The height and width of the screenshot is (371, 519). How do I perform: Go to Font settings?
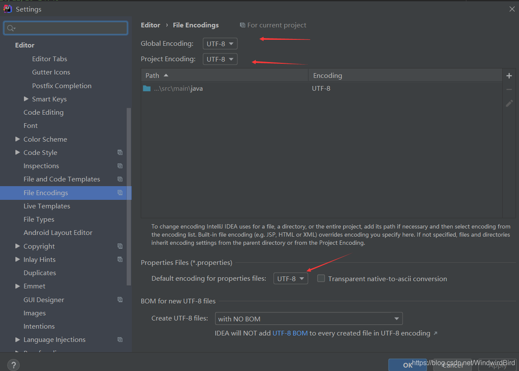pyautogui.click(x=30, y=125)
